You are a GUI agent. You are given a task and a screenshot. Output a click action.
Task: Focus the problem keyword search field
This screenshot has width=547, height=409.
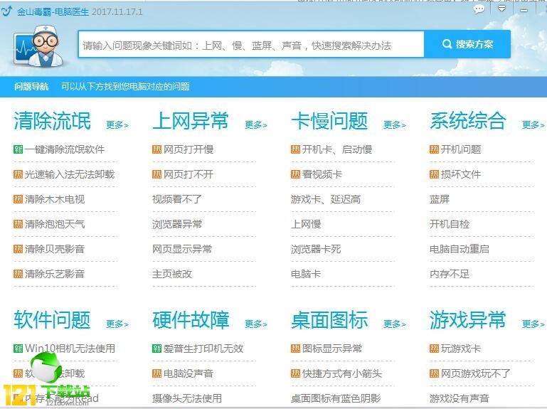pyautogui.click(x=250, y=45)
